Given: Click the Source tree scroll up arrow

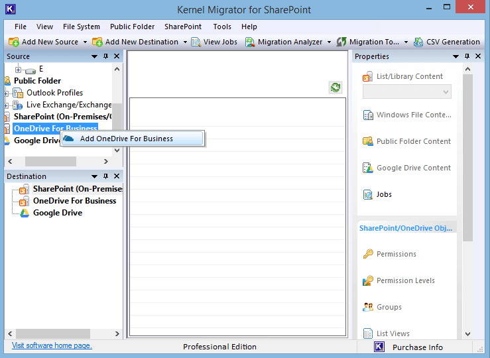Looking at the screenshot, I should coord(117,69).
